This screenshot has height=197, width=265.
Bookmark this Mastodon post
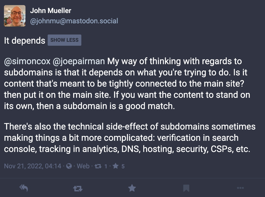(x=186, y=188)
